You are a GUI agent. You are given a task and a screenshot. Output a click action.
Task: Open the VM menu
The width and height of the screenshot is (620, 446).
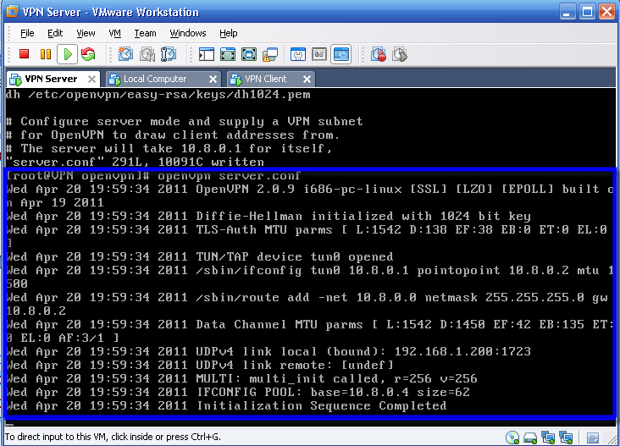114,33
